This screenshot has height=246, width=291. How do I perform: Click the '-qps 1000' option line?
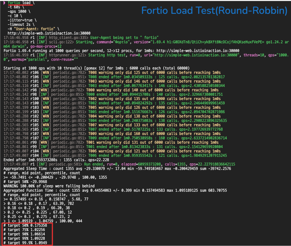click(19, 11)
